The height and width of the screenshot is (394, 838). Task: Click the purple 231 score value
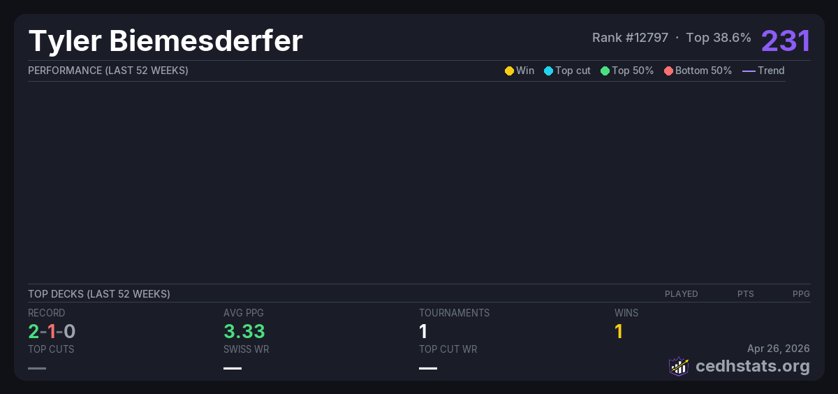point(786,41)
